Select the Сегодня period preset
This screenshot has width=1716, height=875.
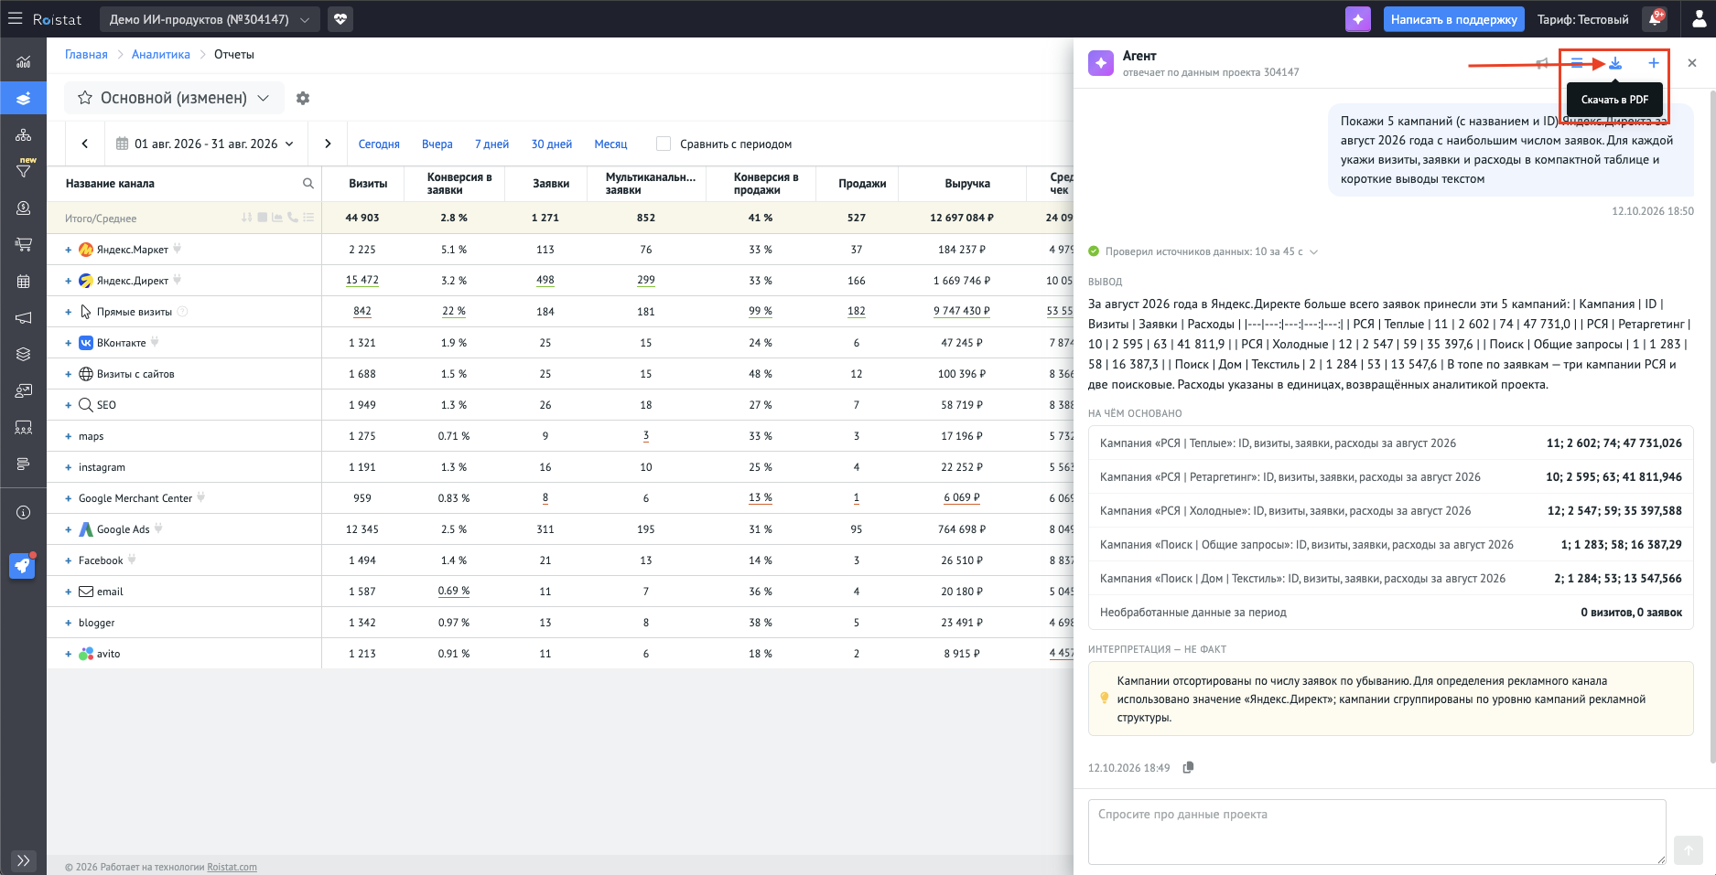tap(379, 144)
